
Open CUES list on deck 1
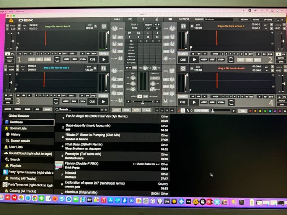(72, 54)
